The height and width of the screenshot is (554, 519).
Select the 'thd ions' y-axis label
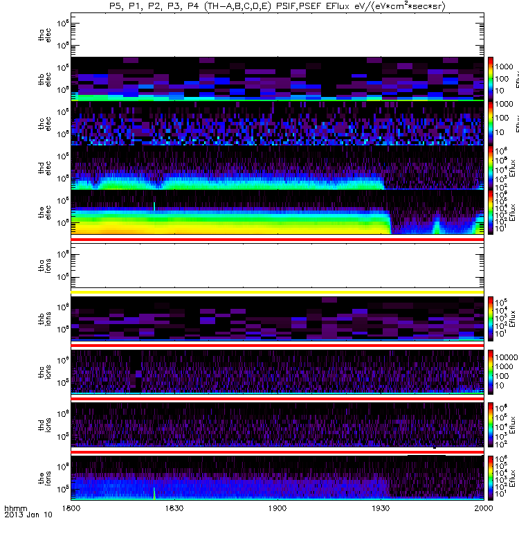coord(45,425)
